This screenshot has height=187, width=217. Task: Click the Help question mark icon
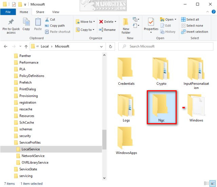(x=214, y=12)
